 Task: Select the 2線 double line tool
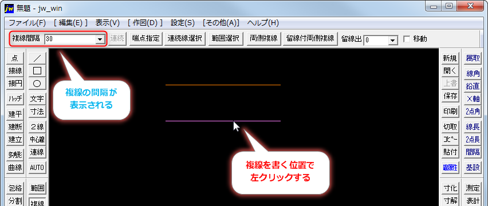37,127
